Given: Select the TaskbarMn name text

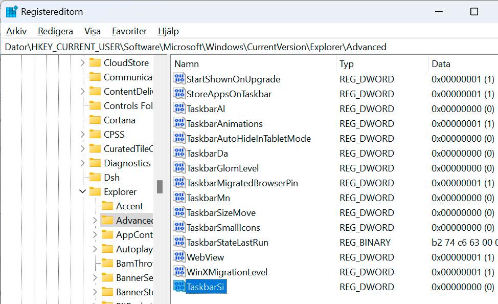Looking at the screenshot, I should coord(208,198).
